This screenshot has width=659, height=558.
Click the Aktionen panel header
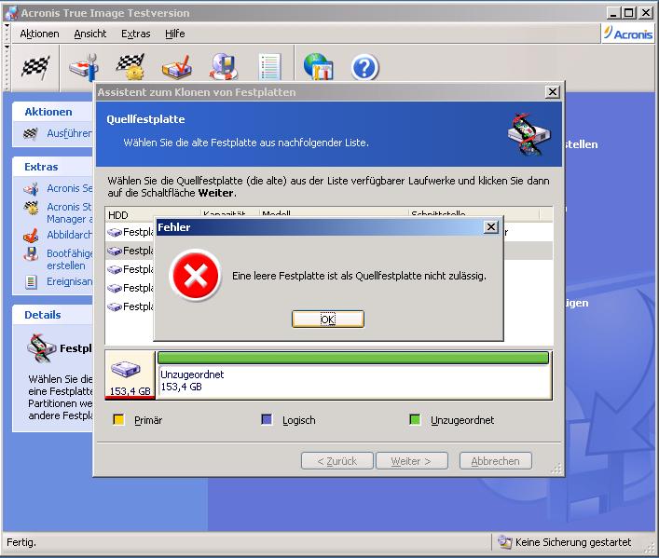(x=52, y=112)
